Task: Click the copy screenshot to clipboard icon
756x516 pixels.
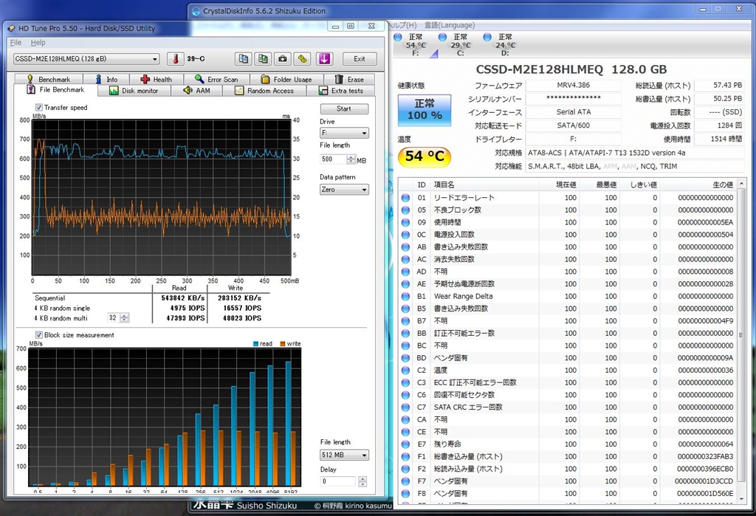Action: tap(264, 59)
